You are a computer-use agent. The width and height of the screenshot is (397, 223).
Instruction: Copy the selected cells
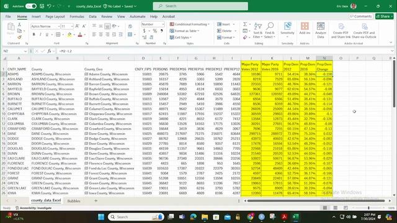point(19,30)
